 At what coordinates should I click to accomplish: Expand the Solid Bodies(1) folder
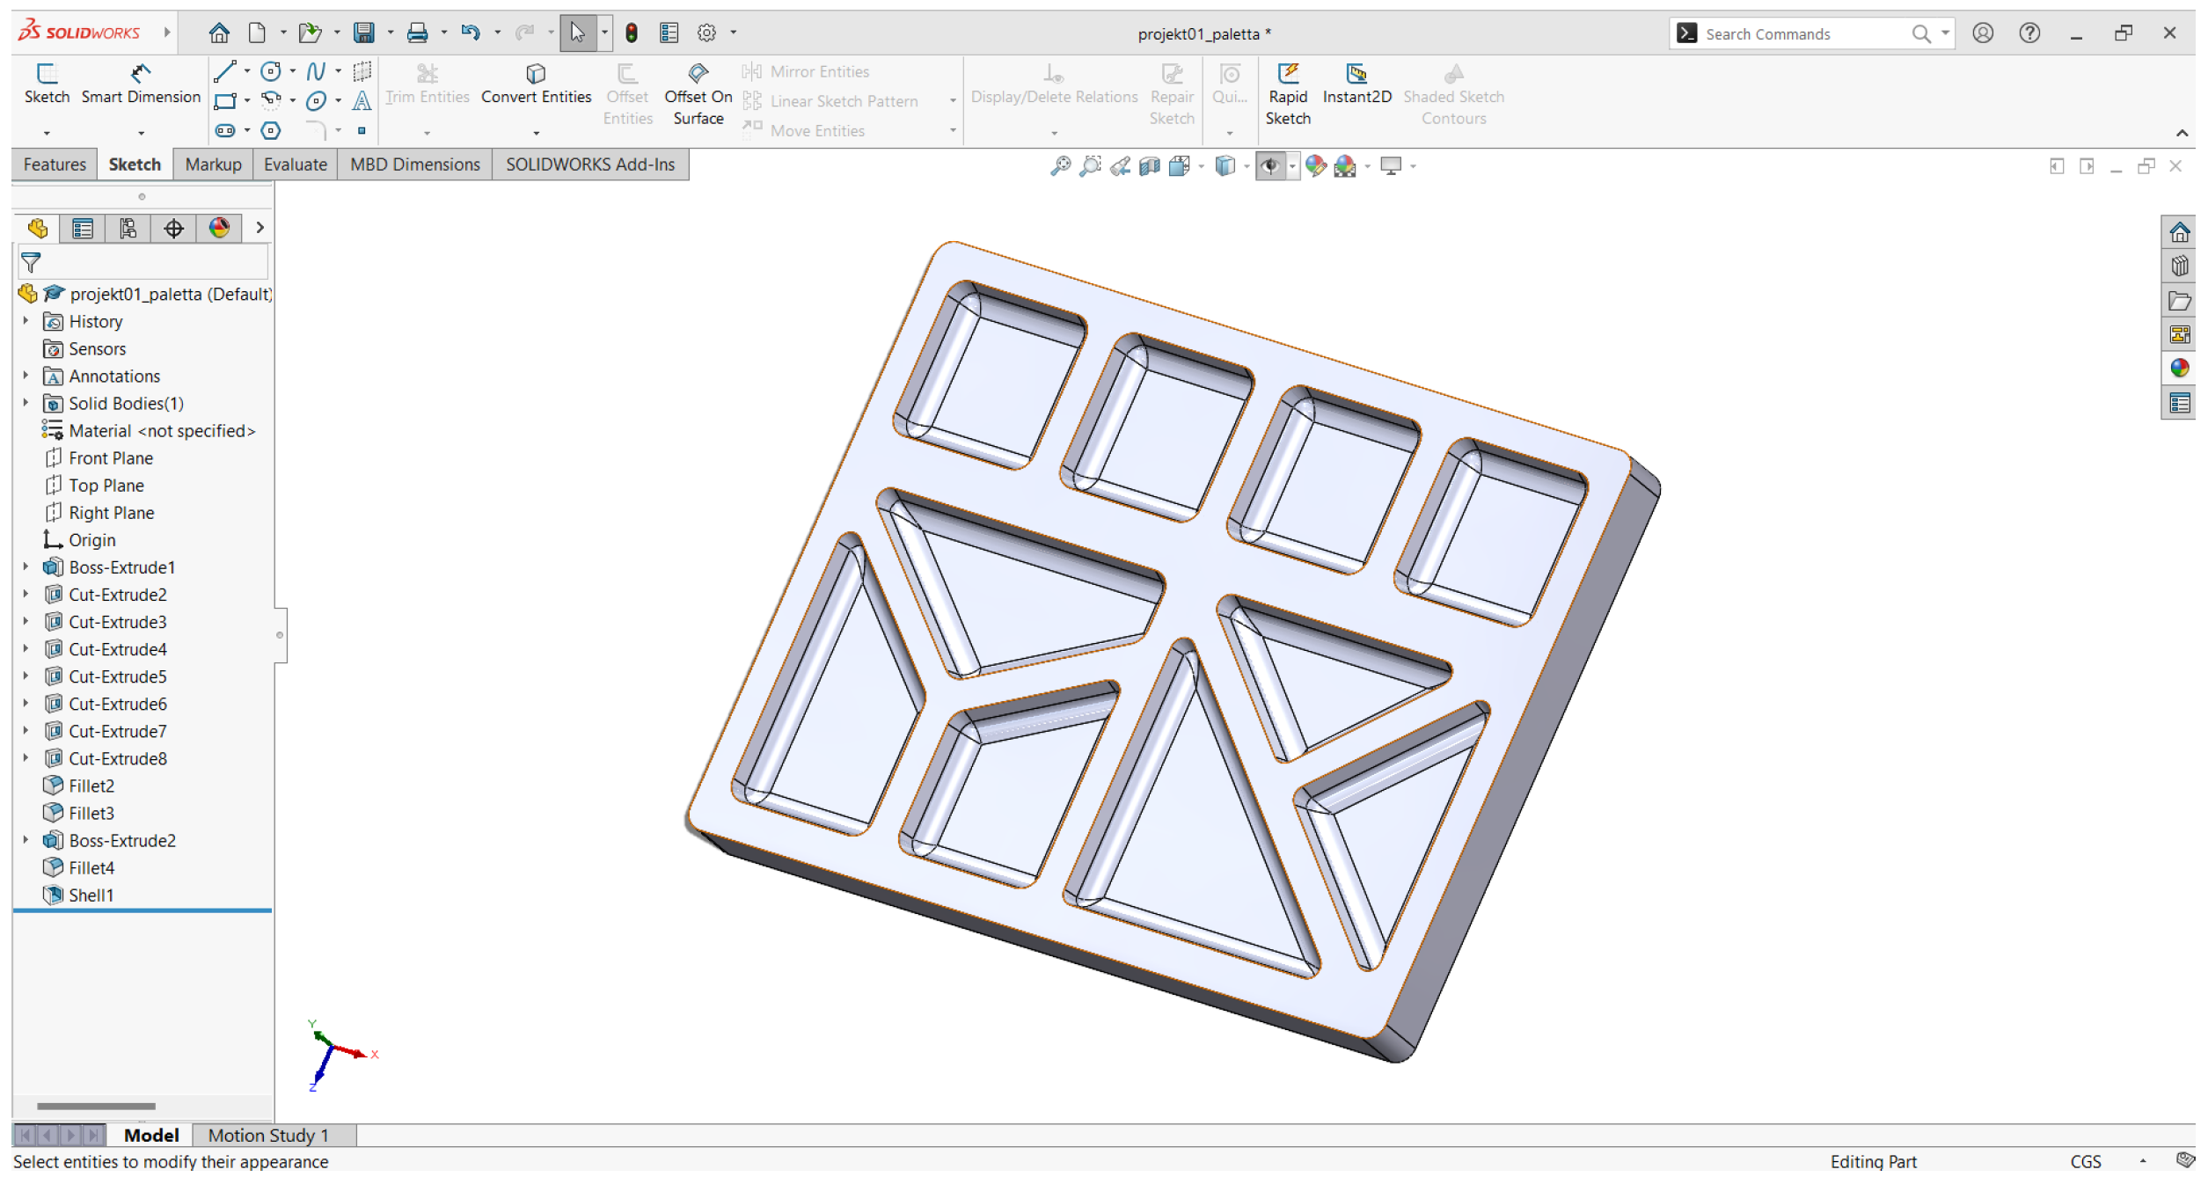(x=26, y=404)
